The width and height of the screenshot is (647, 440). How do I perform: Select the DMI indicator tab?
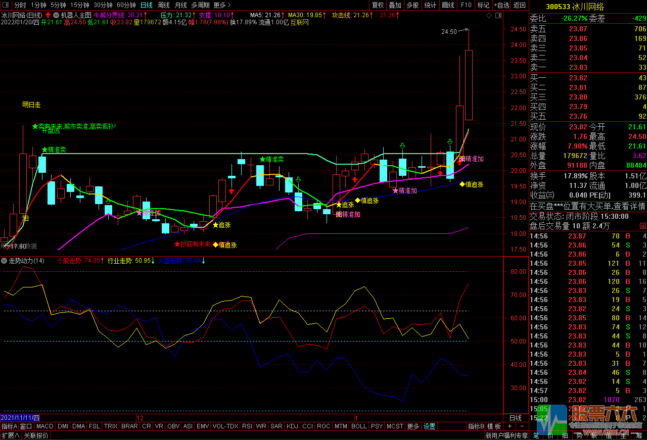(63, 426)
